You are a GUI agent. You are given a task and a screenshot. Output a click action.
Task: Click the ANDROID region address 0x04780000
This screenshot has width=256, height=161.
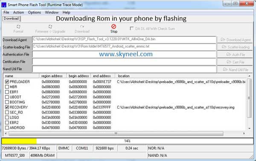pos(51,128)
